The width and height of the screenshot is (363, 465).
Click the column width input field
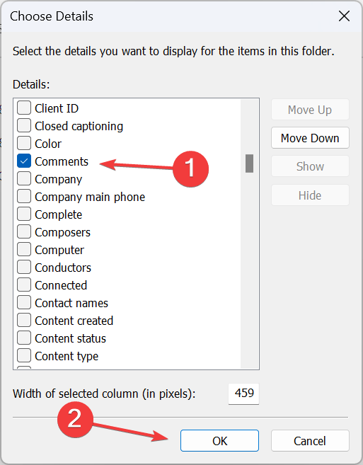[244, 394]
